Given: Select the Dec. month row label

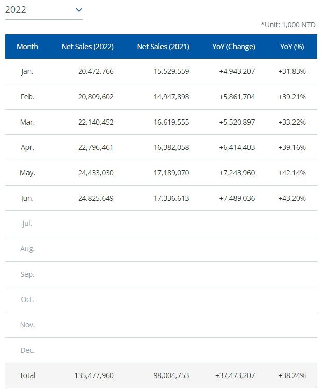Looking at the screenshot, I should (x=27, y=350).
